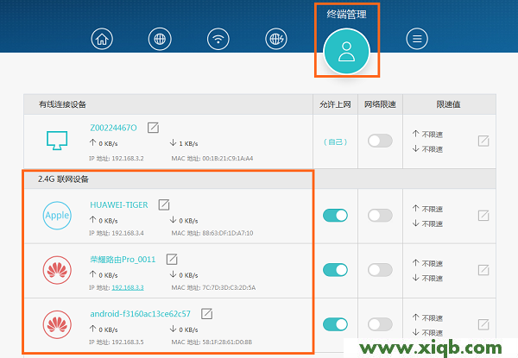Open the Wi-Fi settings icon

pyautogui.click(x=218, y=39)
